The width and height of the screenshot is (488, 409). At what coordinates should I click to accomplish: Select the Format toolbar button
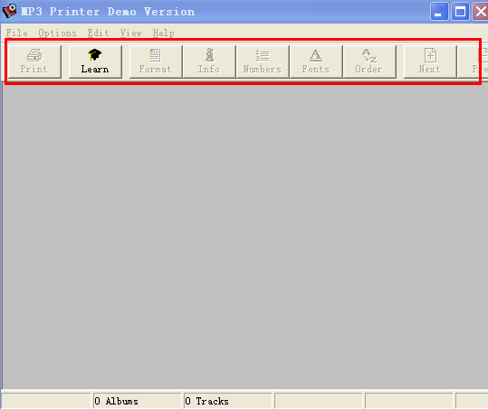[156, 62]
